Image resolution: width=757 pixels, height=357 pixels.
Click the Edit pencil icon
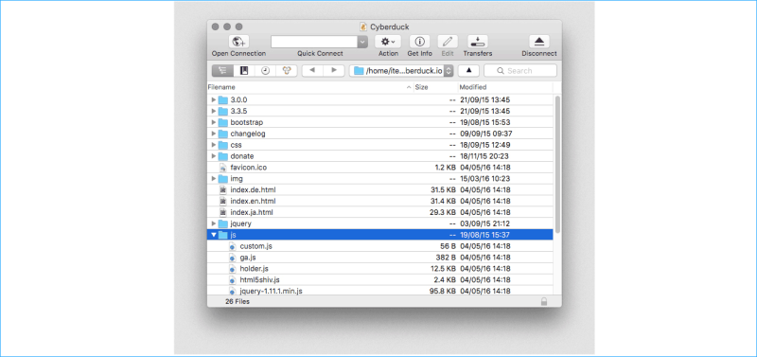[x=448, y=42]
